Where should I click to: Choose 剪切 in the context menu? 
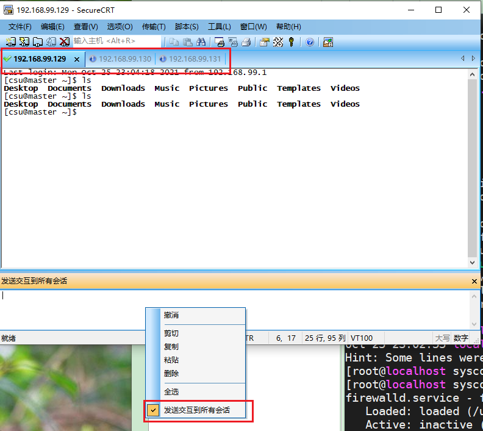pyautogui.click(x=196, y=333)
